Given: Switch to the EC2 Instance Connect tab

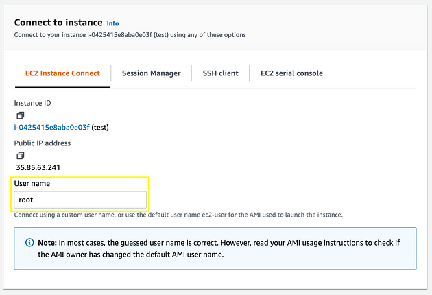Looking at the screenshot, I should coord(62,73).
